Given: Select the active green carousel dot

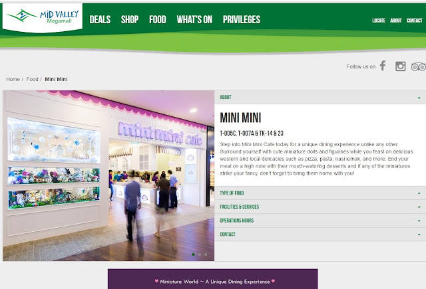Looking at the screenshot, I should coord(194,254).
